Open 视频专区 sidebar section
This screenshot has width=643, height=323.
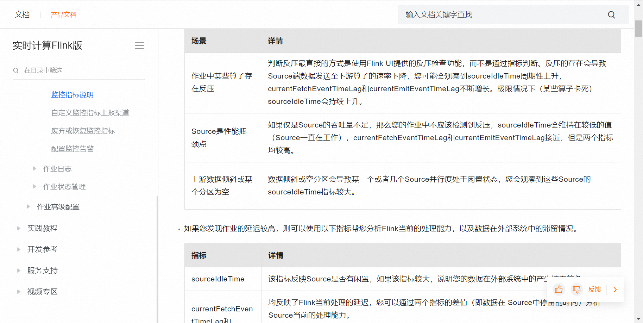tap(43, 292)
